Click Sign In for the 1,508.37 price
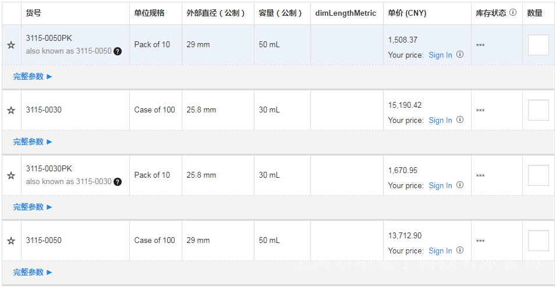556x289 pixels. pyautogui.click(x=440, y=55)
